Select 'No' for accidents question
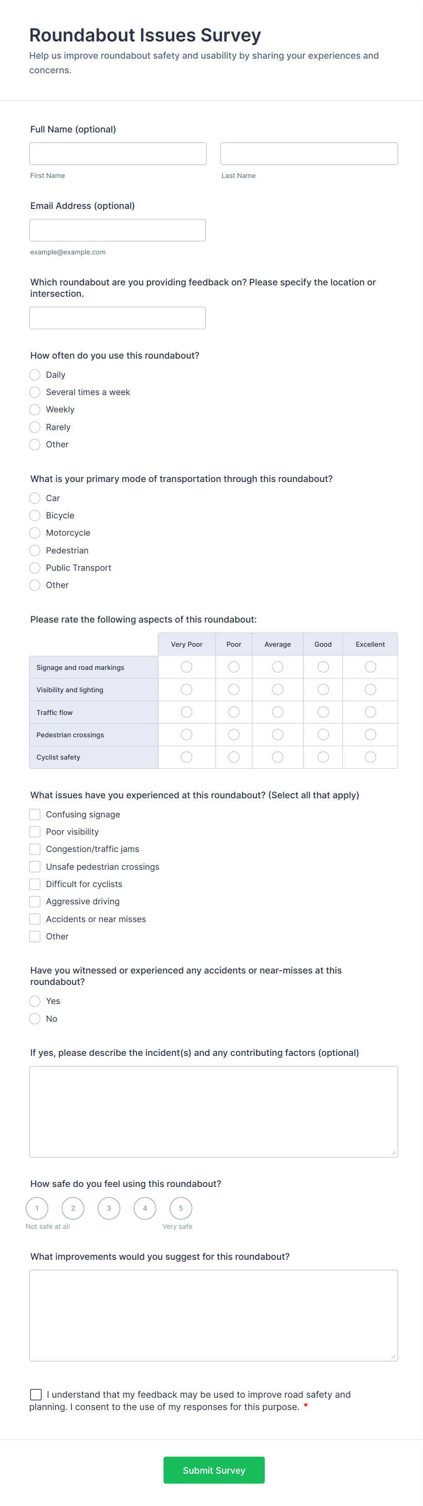 click(x=35, y=1019)
